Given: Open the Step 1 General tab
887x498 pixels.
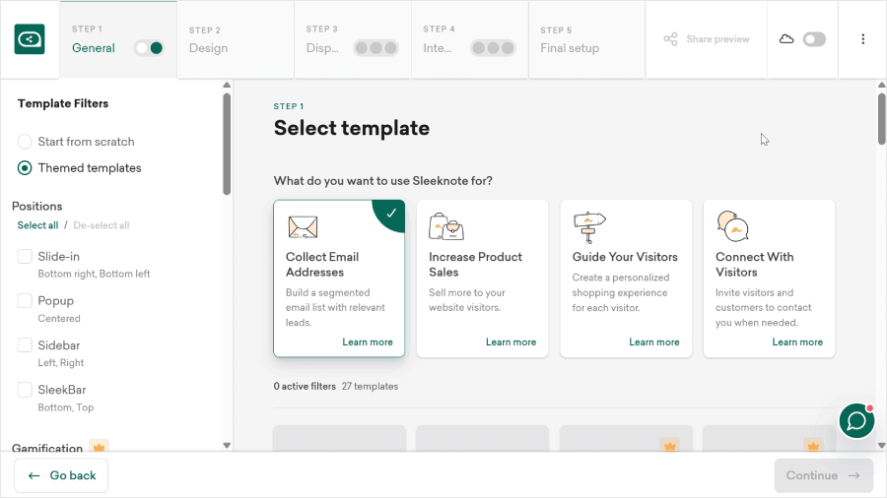Looking at the screenshot, I should pyautogui.click(x=118, y=39).
